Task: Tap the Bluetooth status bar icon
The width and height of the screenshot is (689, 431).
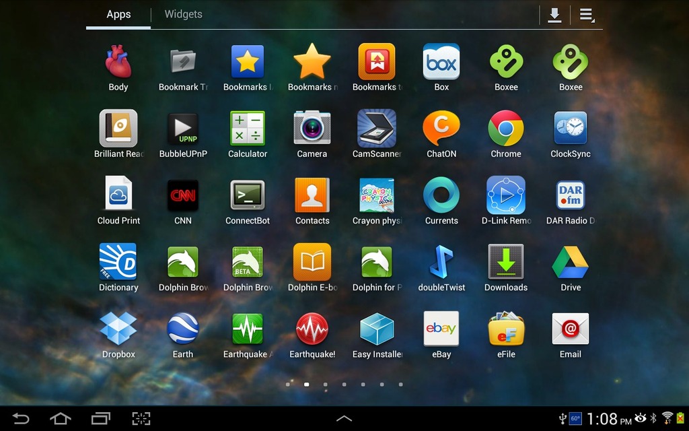Action: 653,418
